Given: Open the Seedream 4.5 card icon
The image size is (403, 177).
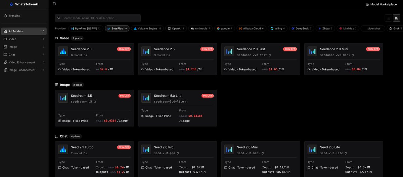Looking at the screenshot, I should click(63, 98).
